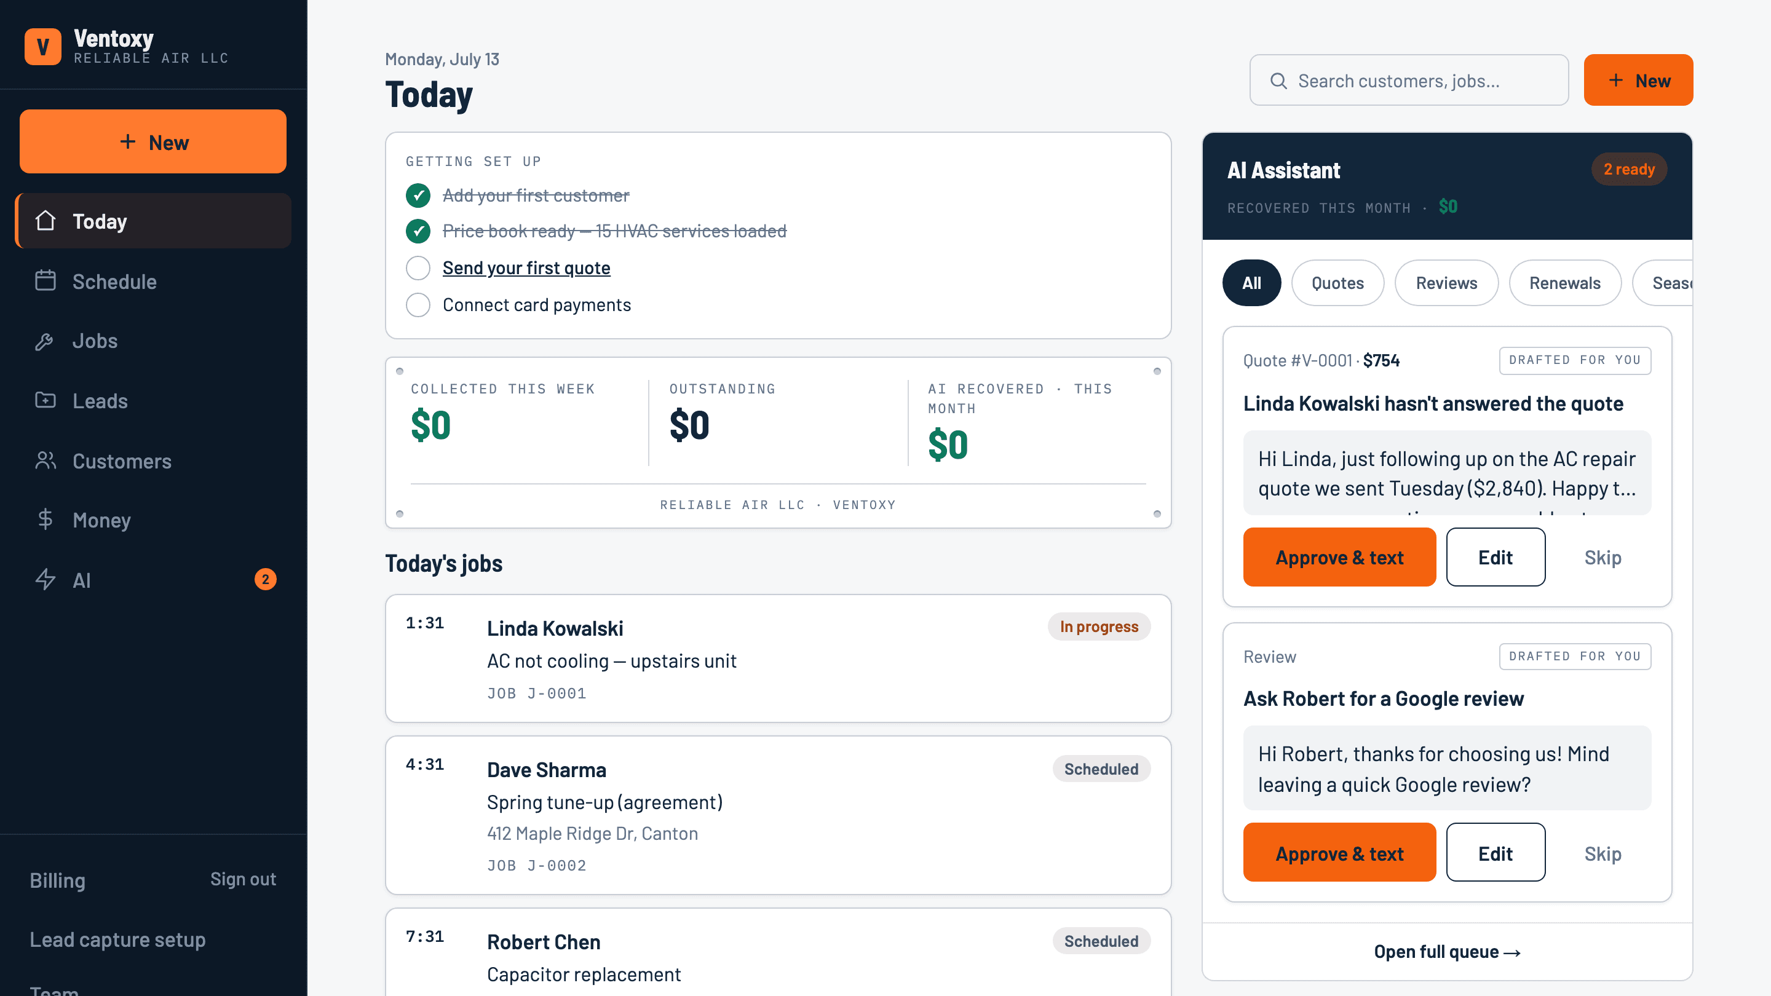Open Dave Sharma's Spring tune-up job card
The image size is (1771, 996).
click(777, 815)
